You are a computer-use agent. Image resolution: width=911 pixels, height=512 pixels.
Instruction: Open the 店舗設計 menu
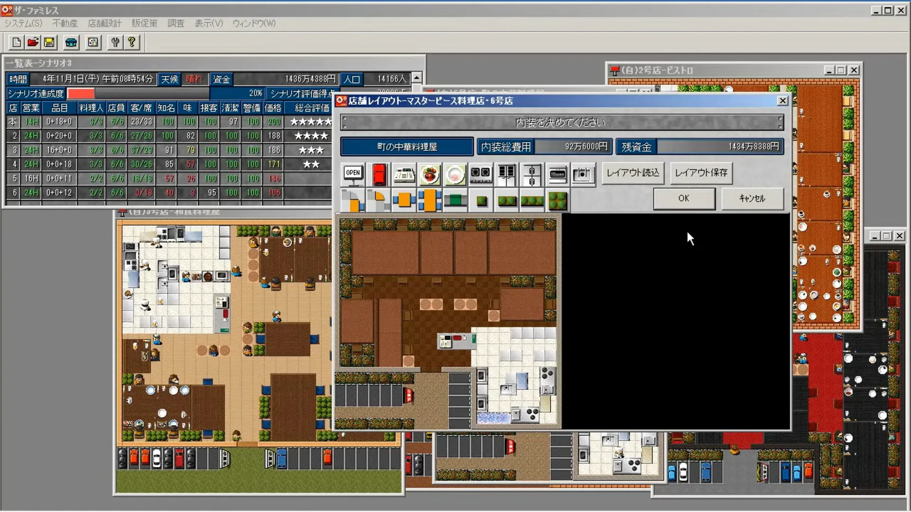point(104,23)
